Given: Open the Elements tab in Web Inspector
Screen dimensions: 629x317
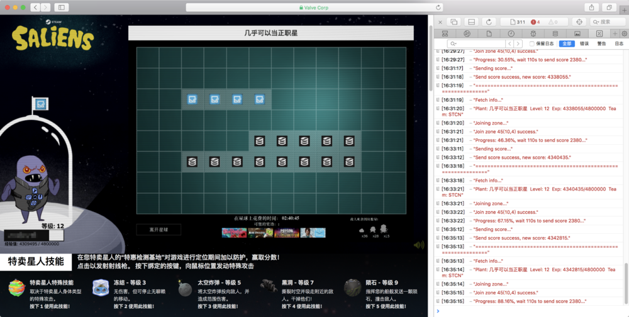Looking at the screenshot, I should coord(445,33).
